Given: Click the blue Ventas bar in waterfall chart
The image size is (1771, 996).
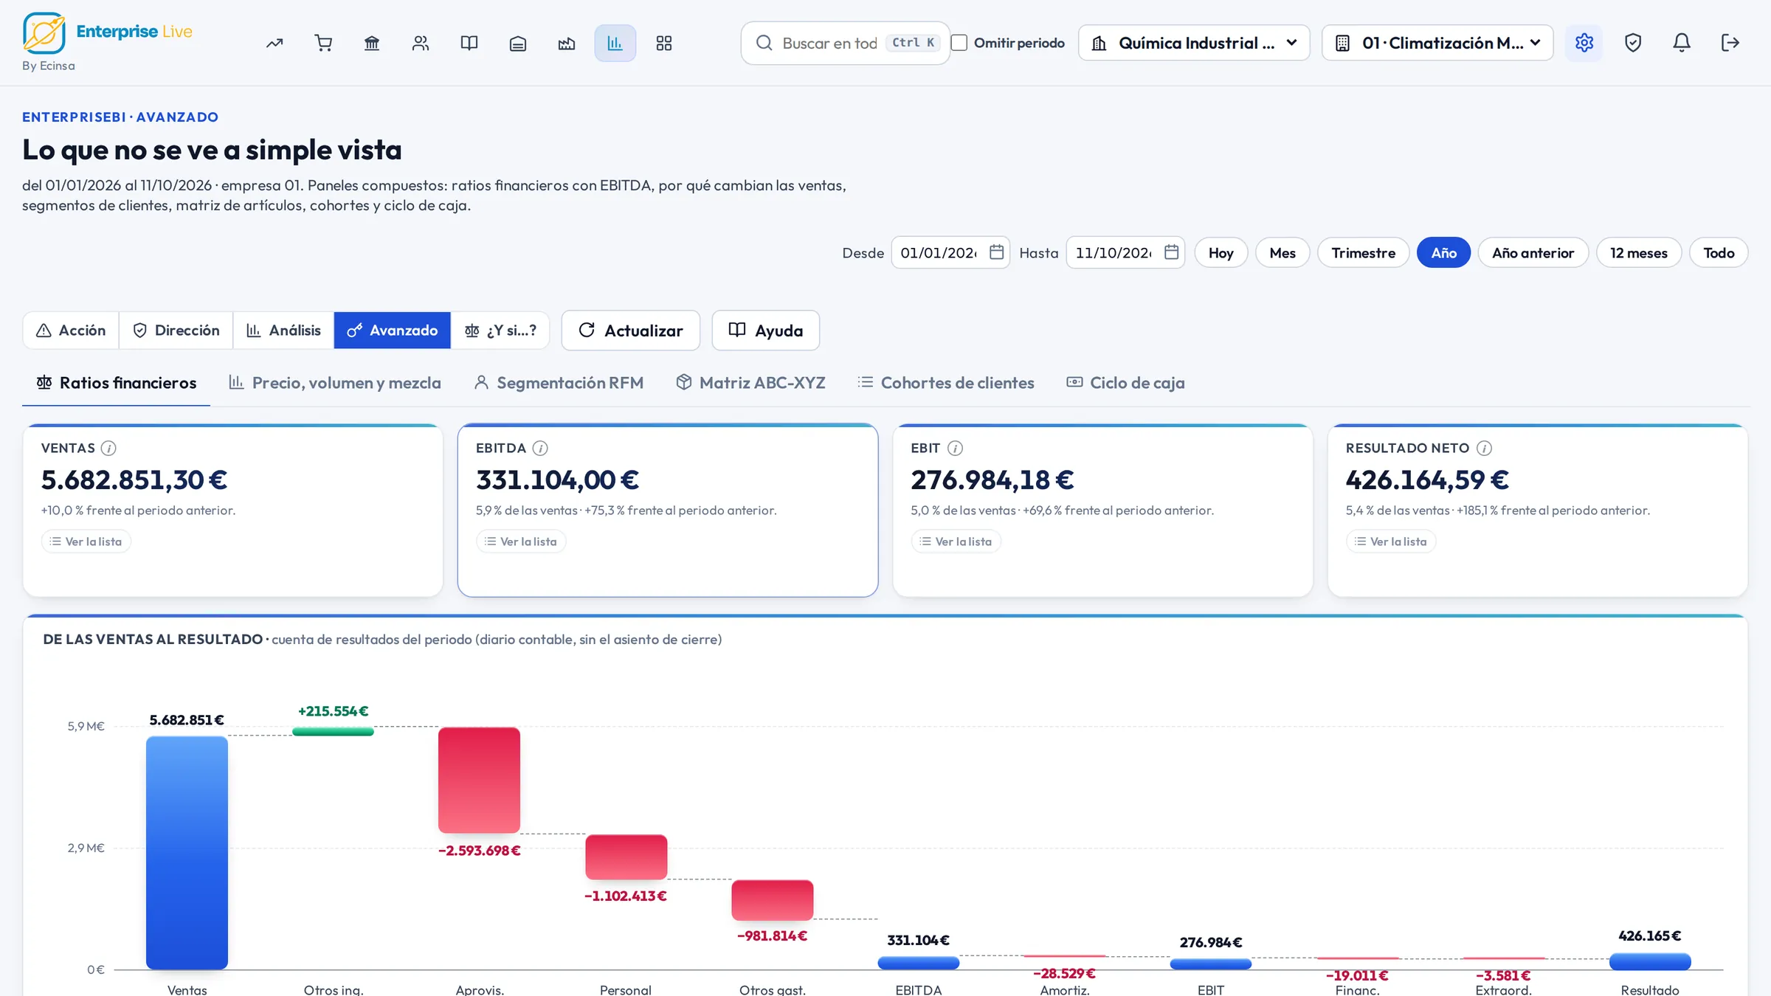Looking at the screenshot, I should 187,852.
